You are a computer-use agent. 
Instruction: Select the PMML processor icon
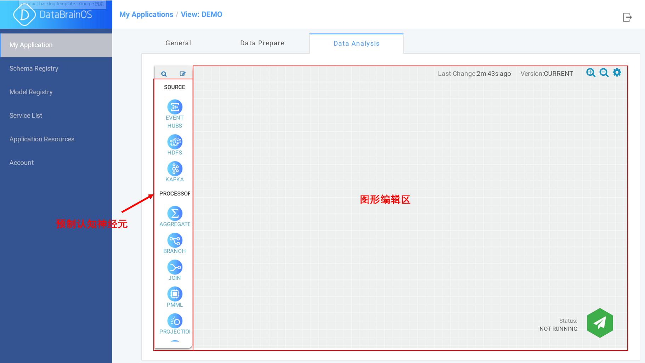[175, 294]
